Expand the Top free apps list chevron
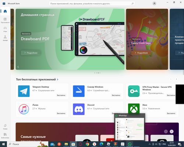The width and height of the screenshot is (184, 147). pos(57,80)
